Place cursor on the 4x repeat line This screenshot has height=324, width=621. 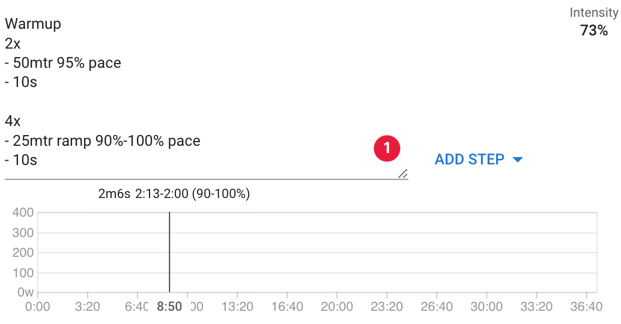(13, 121)
